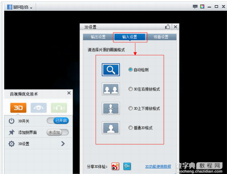This screenshot has width=227, height=174.
Task: Toggle the 添加到界面 switch showing 未添加
Action: point(58,132)
